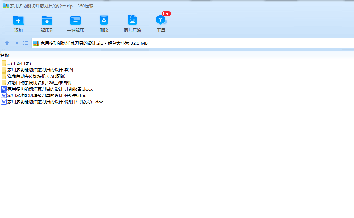Select the folder 洋葱自动去皮切块机 CAD图纸

33,76
